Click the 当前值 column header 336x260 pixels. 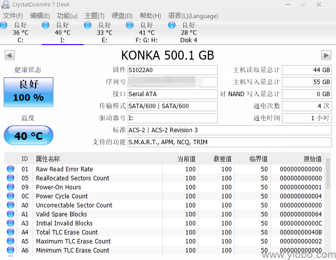[186, 159]
